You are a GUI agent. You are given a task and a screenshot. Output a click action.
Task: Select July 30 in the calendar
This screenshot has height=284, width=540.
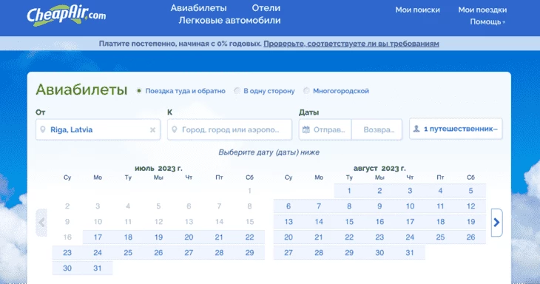tap(67, 268)
